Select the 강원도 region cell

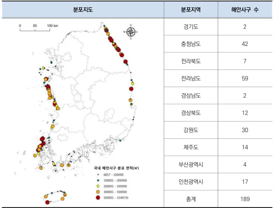(x=191, y=130)
